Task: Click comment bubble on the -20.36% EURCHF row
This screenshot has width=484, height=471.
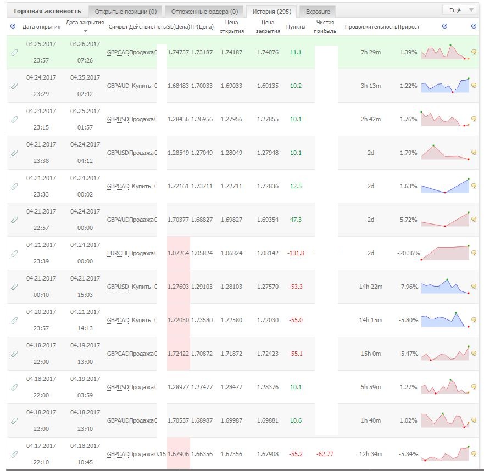Action: [474, 253]
